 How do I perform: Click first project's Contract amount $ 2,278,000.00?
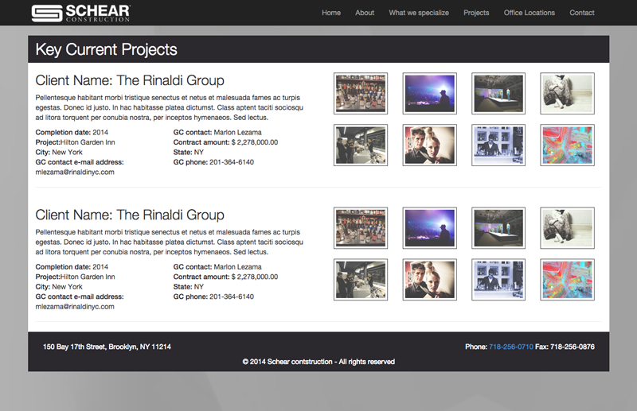225,142
